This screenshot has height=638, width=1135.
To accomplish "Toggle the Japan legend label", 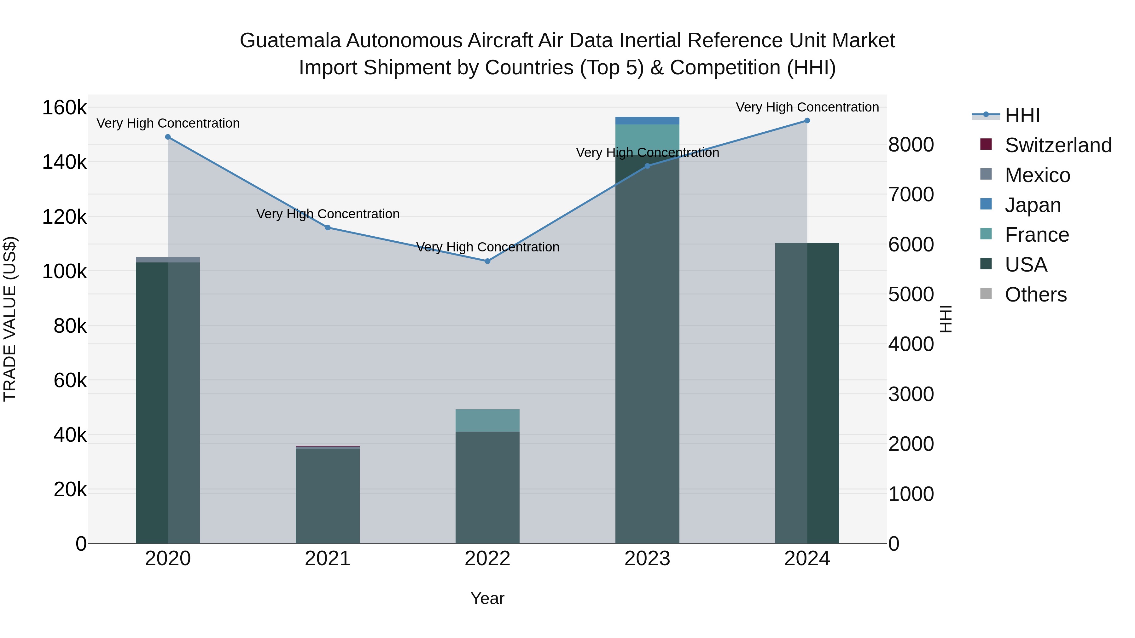I will tap(1033, 205).
